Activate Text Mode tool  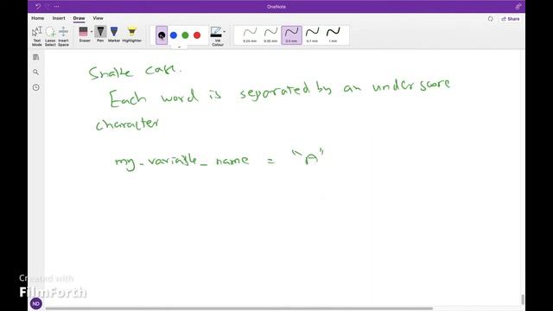pyautogui.click(x=36, y=36)
